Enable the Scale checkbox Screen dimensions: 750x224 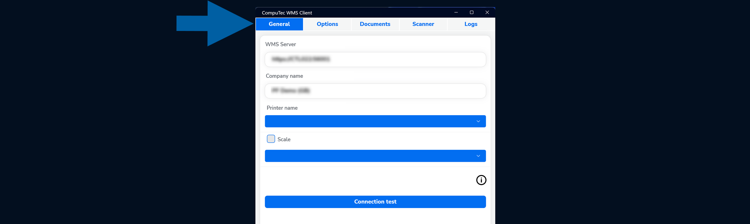coord(271,139)
